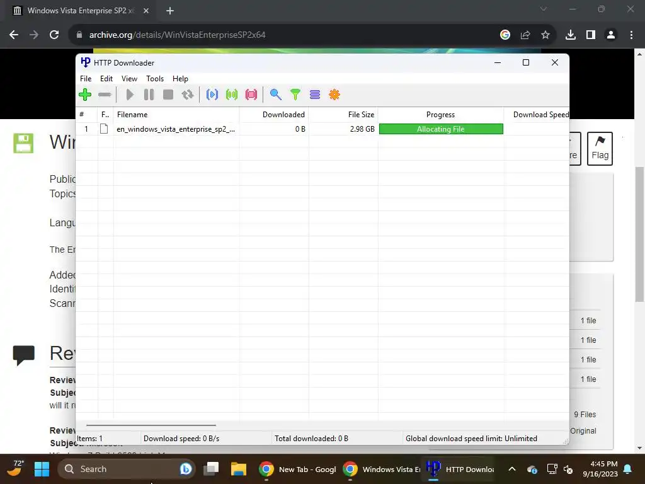Open Chrome's downloads tray icon

(x=571, y=35)
